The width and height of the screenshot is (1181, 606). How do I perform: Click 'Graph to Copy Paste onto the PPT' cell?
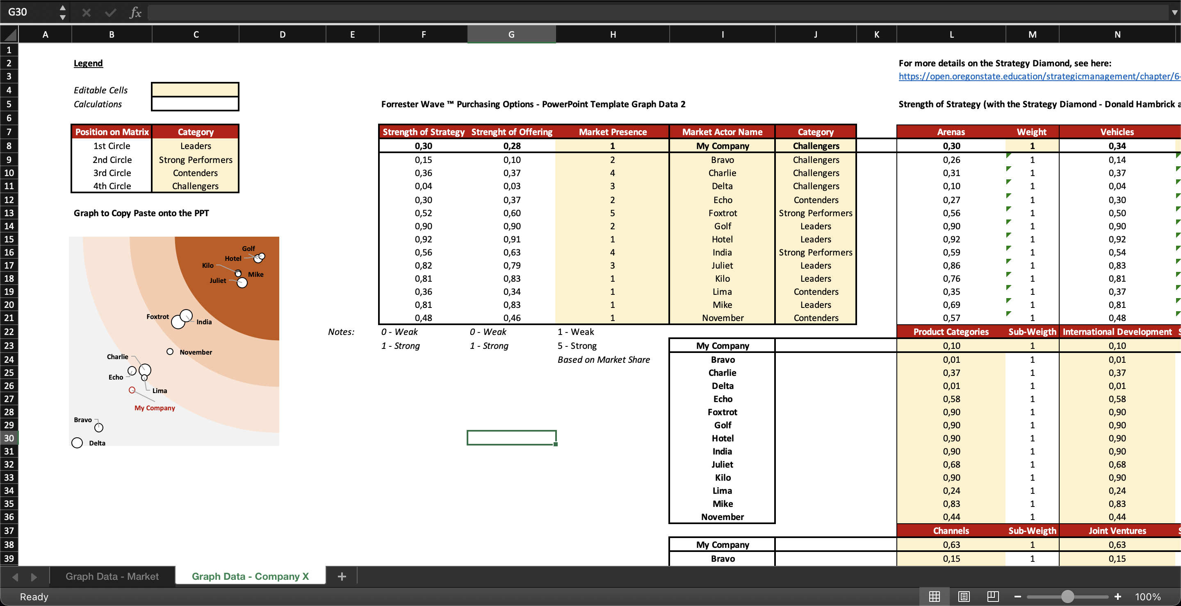point(141,213)
